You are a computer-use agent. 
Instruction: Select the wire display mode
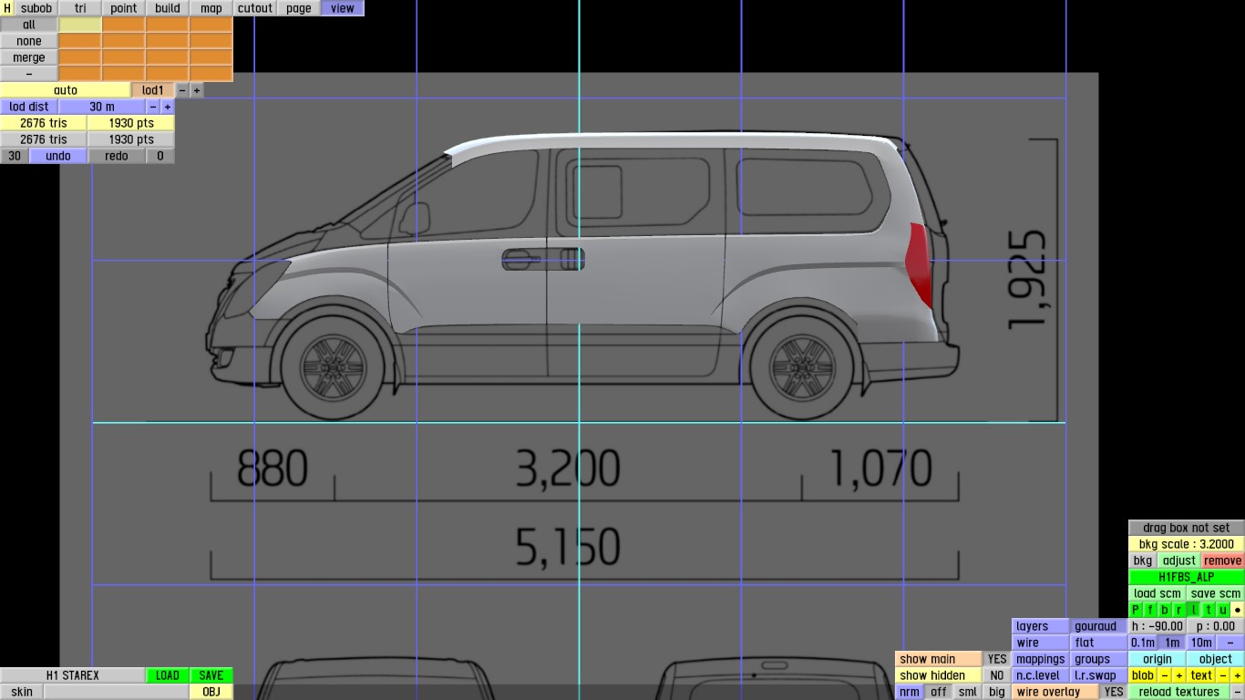tap(1041, 643)
